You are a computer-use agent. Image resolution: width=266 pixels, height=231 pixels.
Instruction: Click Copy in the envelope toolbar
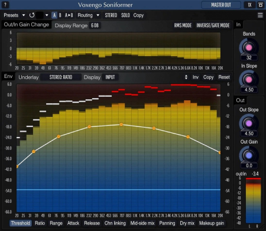coord(208,77)
